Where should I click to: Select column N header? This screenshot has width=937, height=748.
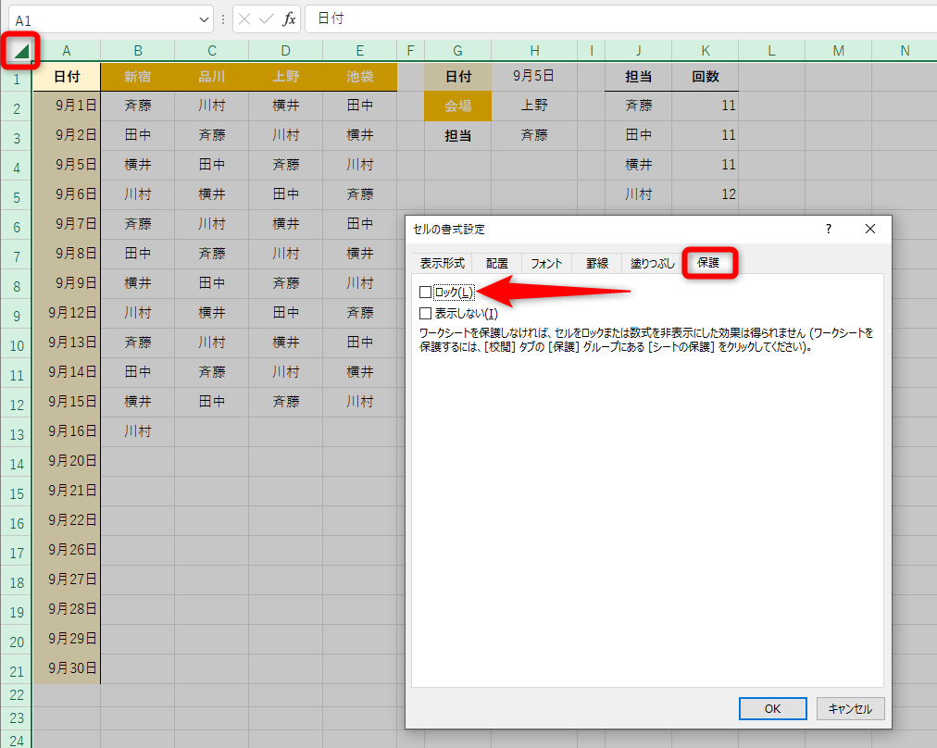[905, 51]
